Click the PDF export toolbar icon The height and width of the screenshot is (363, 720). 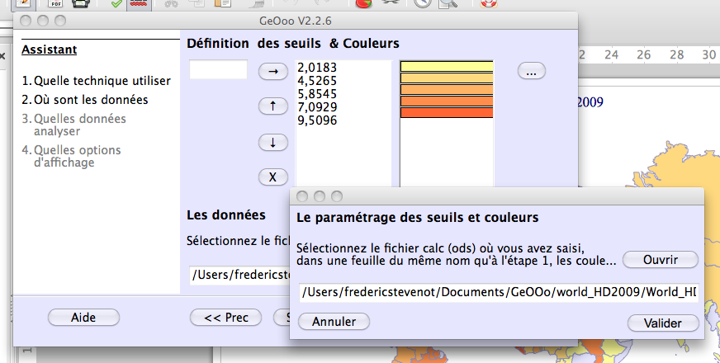tap(55, 3)
